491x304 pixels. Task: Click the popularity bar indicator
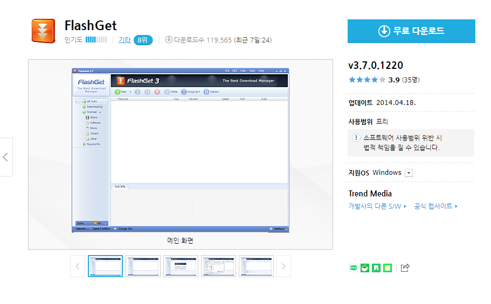click(96, 40)
